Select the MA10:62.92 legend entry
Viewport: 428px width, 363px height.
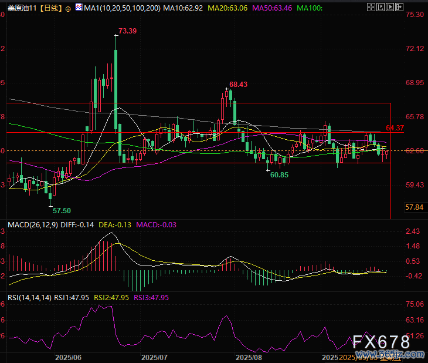[x=184, y=8]
